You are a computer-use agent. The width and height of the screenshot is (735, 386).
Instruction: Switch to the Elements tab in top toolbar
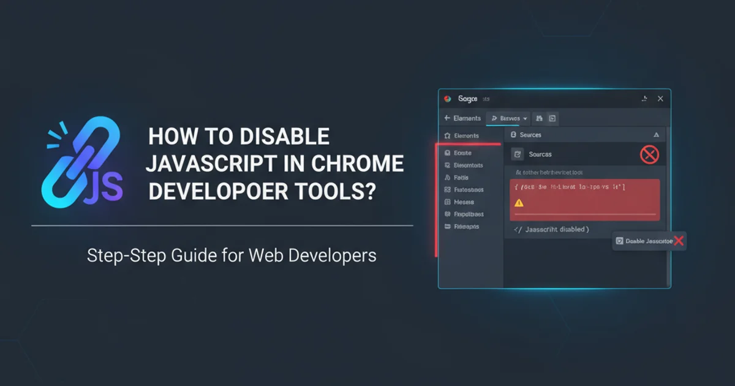467,118
